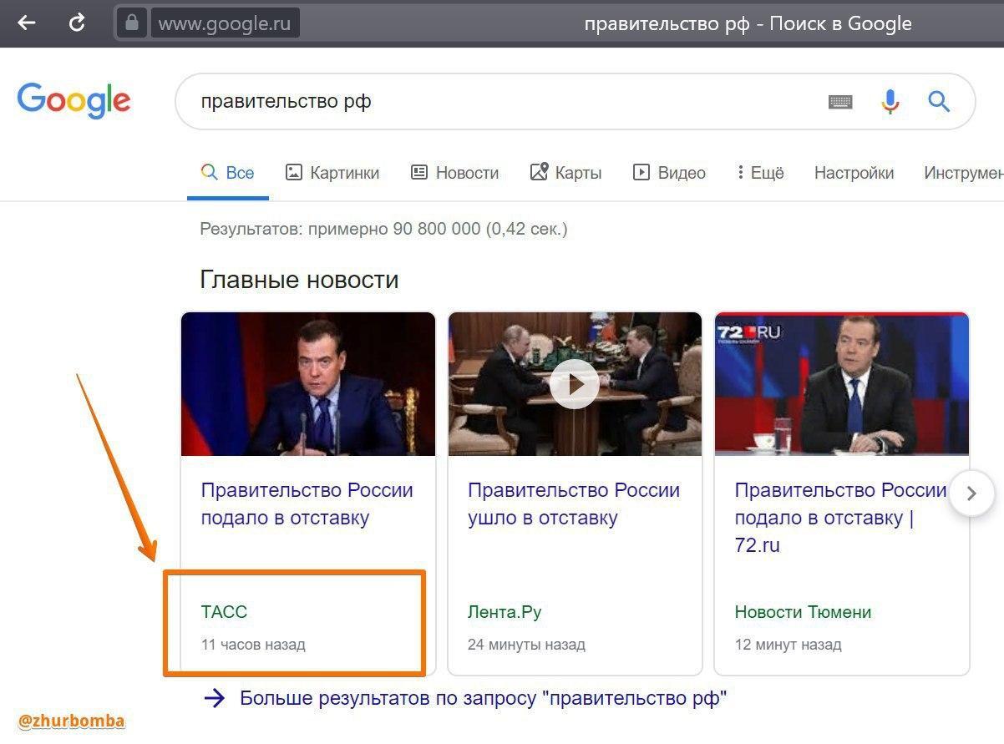Switch to the Новости tab
Viewport: 1004px width, 744px height.
(x=455, y=173)
